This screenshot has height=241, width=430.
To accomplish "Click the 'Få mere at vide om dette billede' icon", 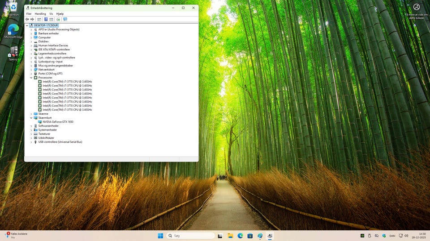I will click(x=416, y=7).
